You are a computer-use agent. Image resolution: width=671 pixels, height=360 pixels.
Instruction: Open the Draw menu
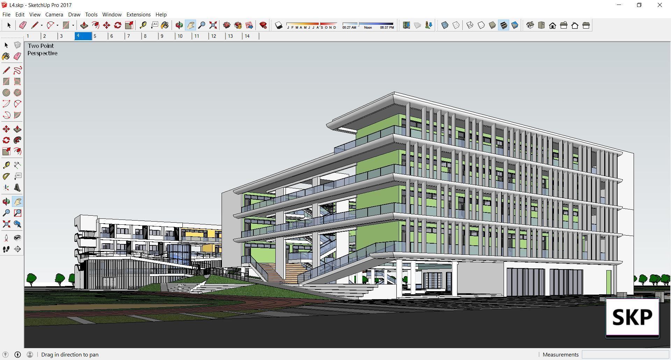tap(74, 14)
